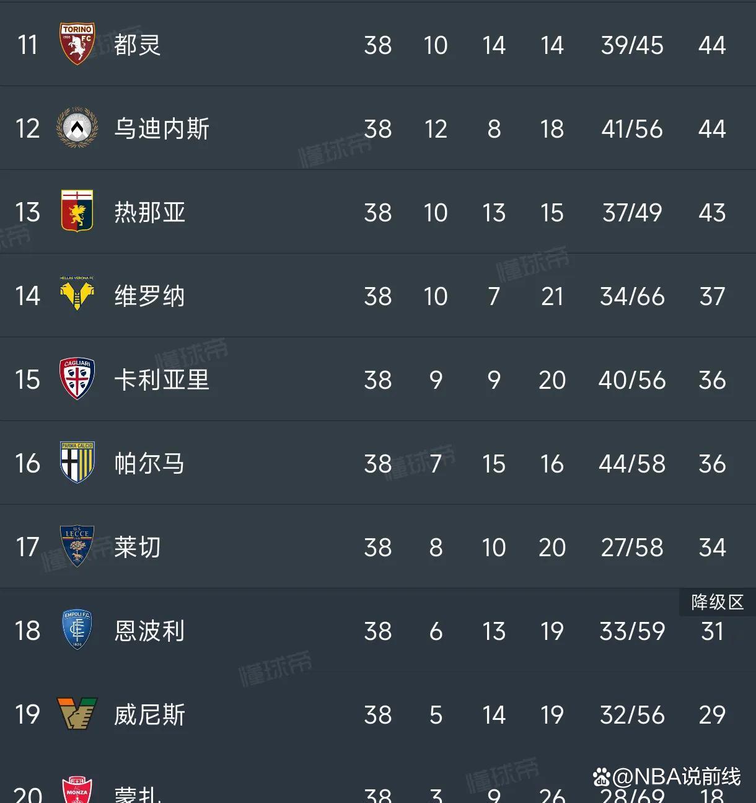Viewport: 756px width, 803px height.
Task: Click 莱切's 34 points value
Action: pyautogui.click(x=711, y=547)
